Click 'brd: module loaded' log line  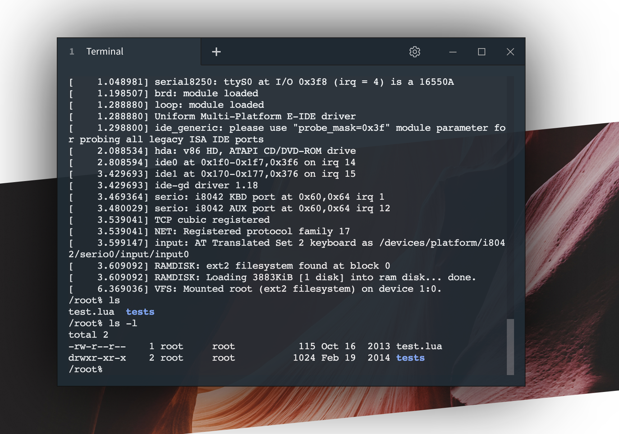[x=163, y=93]
